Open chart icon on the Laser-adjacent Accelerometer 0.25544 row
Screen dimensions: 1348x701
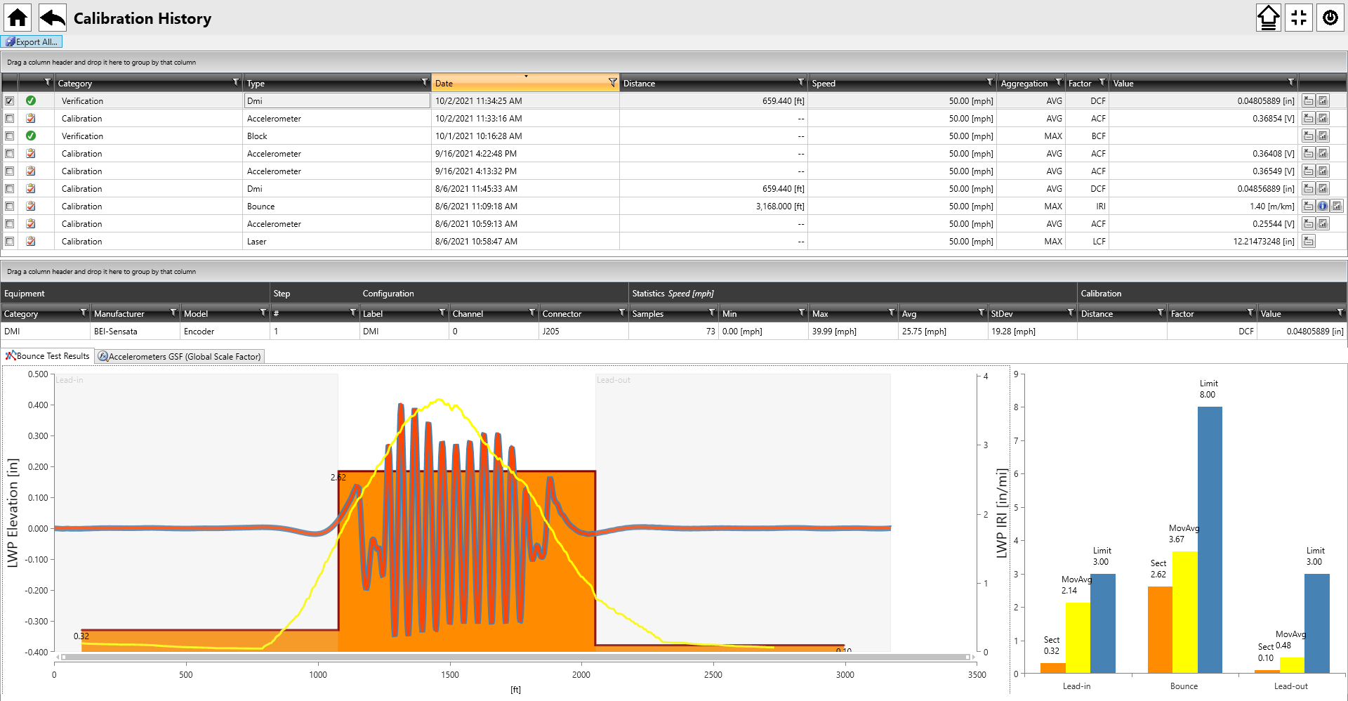(x=1323, y=224)
